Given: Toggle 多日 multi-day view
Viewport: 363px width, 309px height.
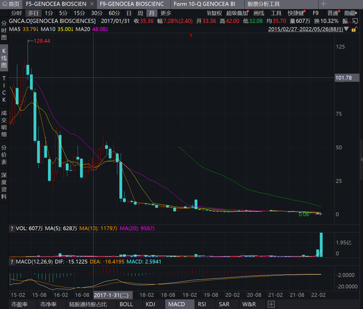Looking at the screenshot, I should 33,13.
